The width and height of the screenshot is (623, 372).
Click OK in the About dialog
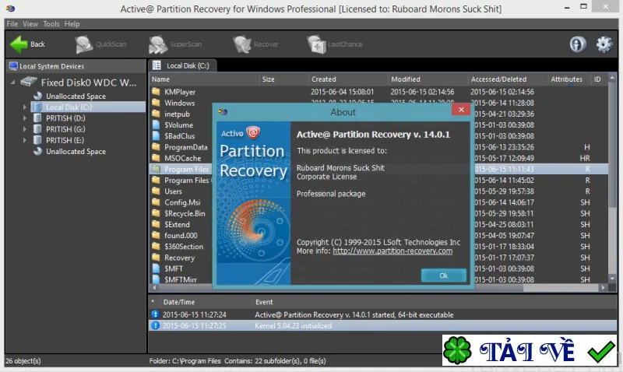(443, 275)
